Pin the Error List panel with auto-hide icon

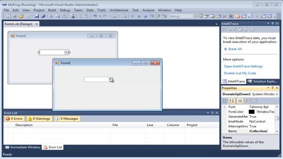(x=212, y=113)
